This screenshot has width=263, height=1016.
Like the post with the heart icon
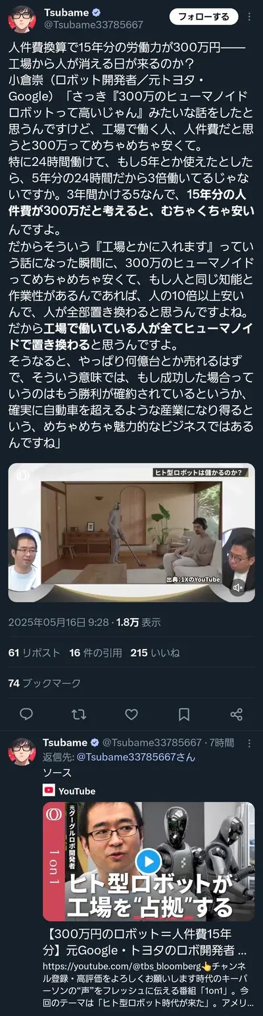[131, 714]
